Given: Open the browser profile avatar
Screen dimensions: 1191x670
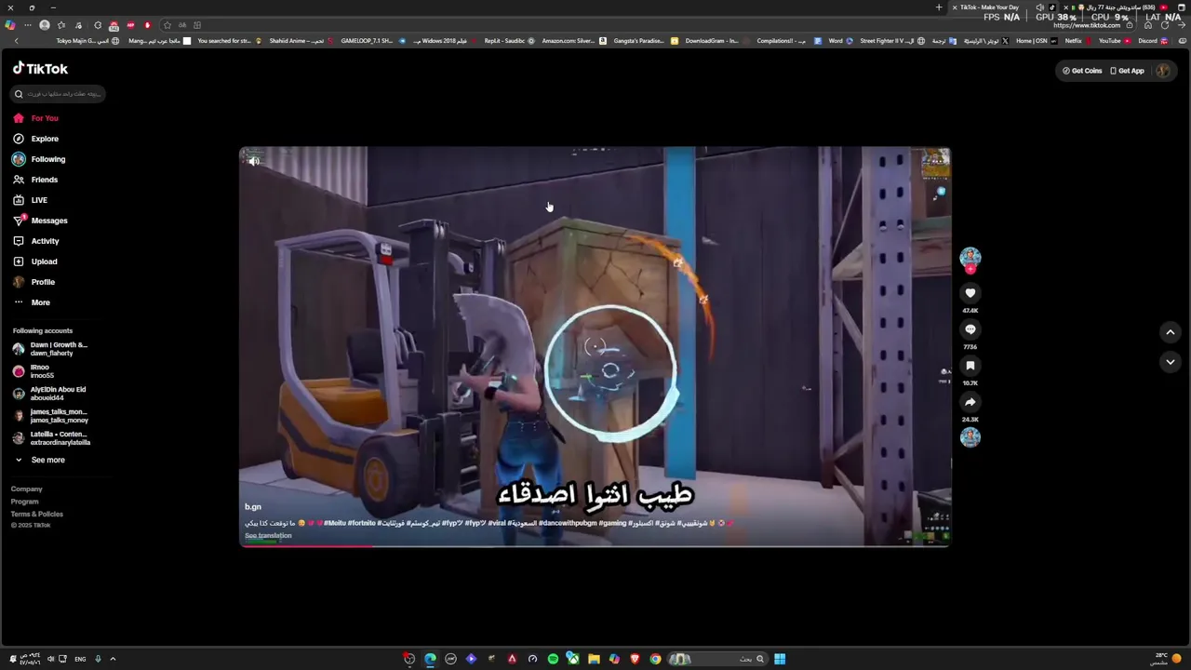Looking at the screenshot, I should 44,25.
